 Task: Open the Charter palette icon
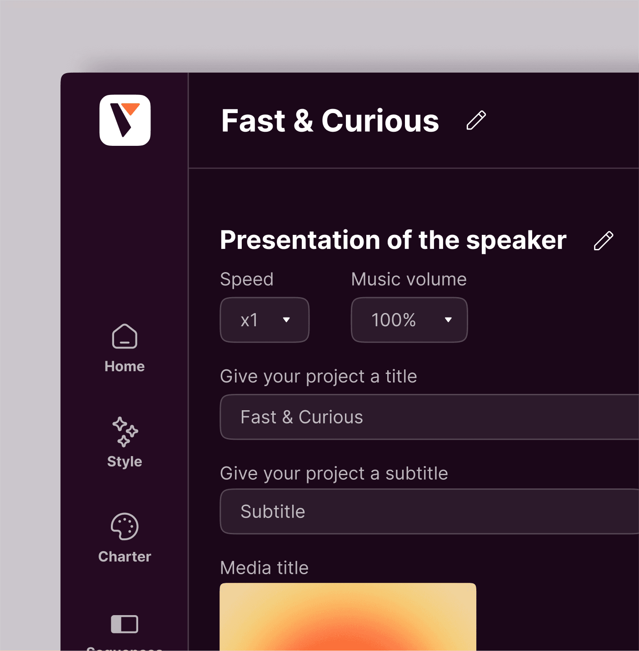click(125, 527)
